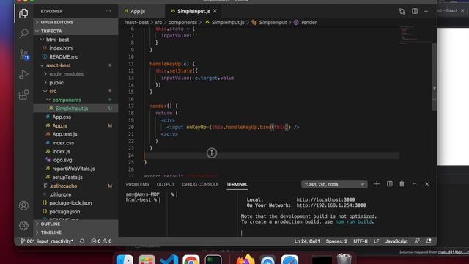Collapse the src folder
The image size is (469, 264).
point(53,91)
